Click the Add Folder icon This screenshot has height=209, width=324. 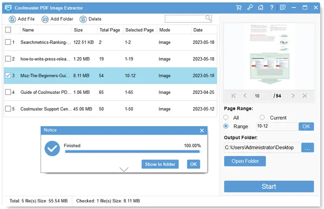[45, 19]
